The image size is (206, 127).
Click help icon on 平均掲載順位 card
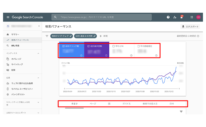(x=156, y=56)
